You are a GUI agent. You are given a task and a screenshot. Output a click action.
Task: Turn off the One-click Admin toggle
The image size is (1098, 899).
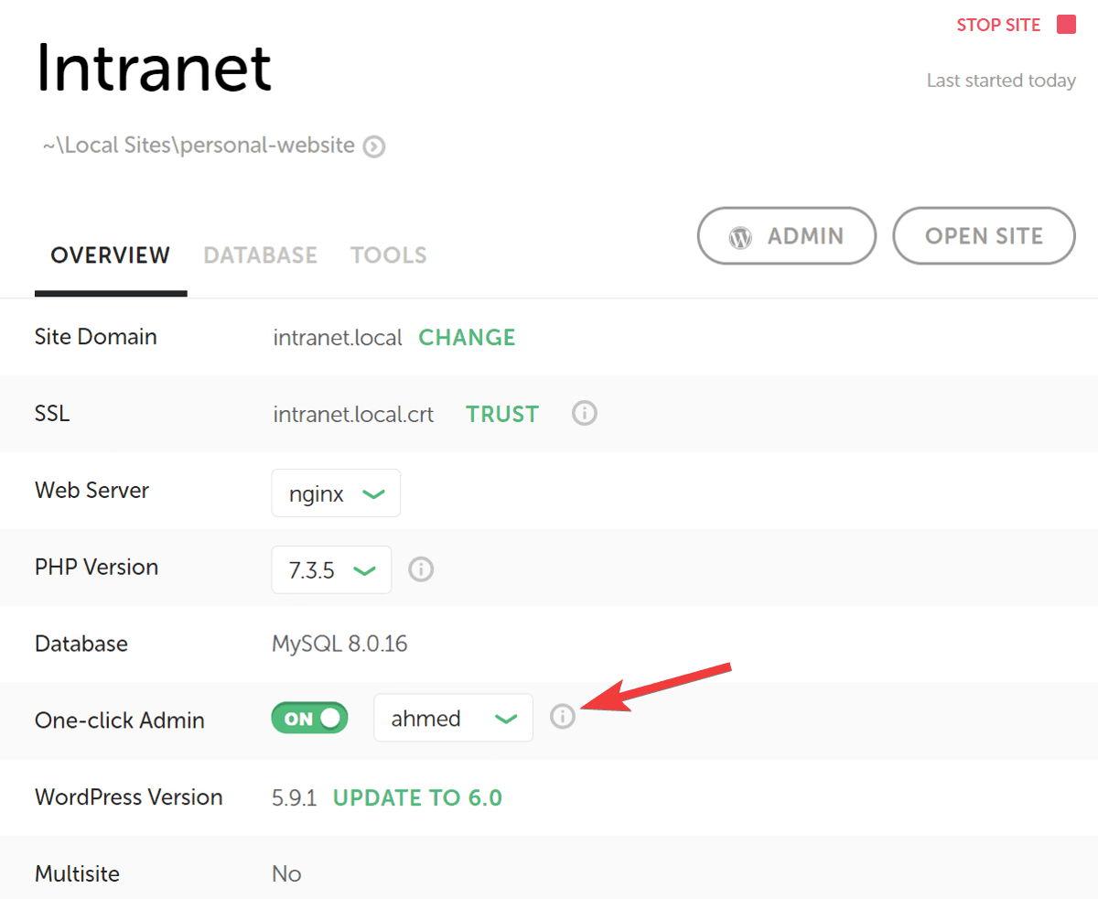click(x=309, y=719)
